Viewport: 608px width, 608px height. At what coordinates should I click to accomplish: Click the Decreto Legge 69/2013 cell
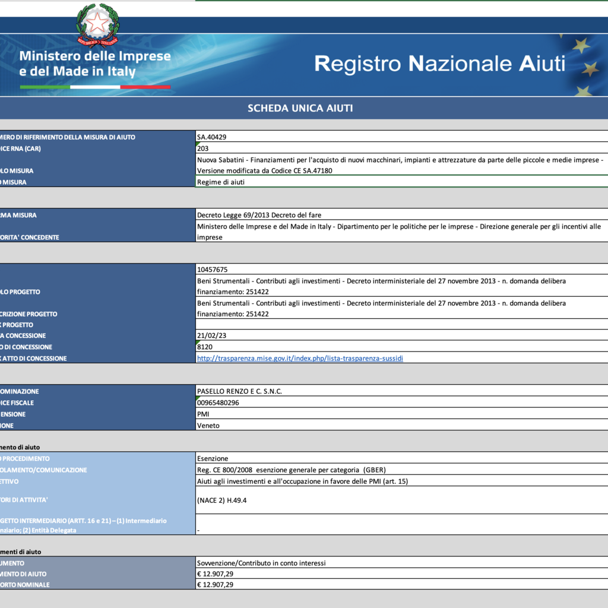(x=401, y=215)
